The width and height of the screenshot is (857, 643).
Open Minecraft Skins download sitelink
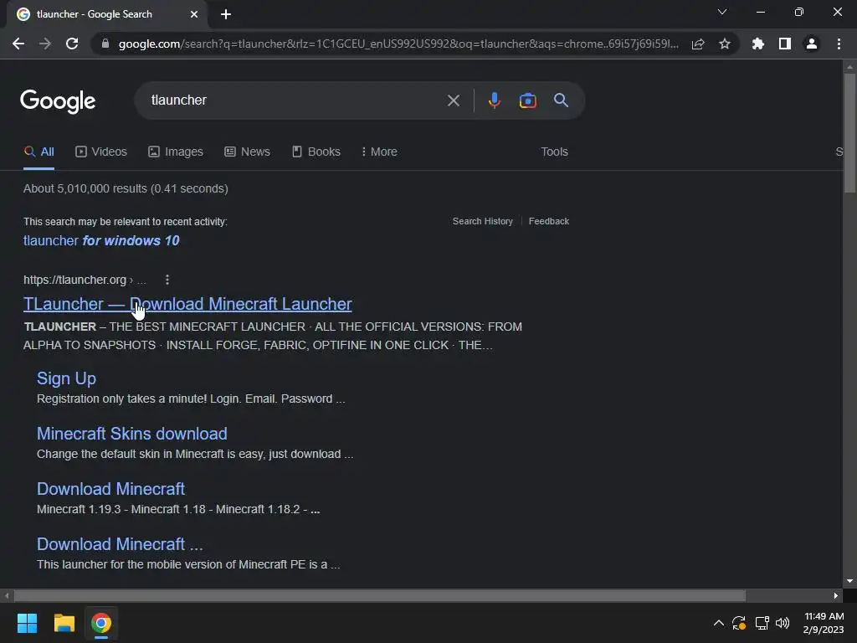coord(131,434)
